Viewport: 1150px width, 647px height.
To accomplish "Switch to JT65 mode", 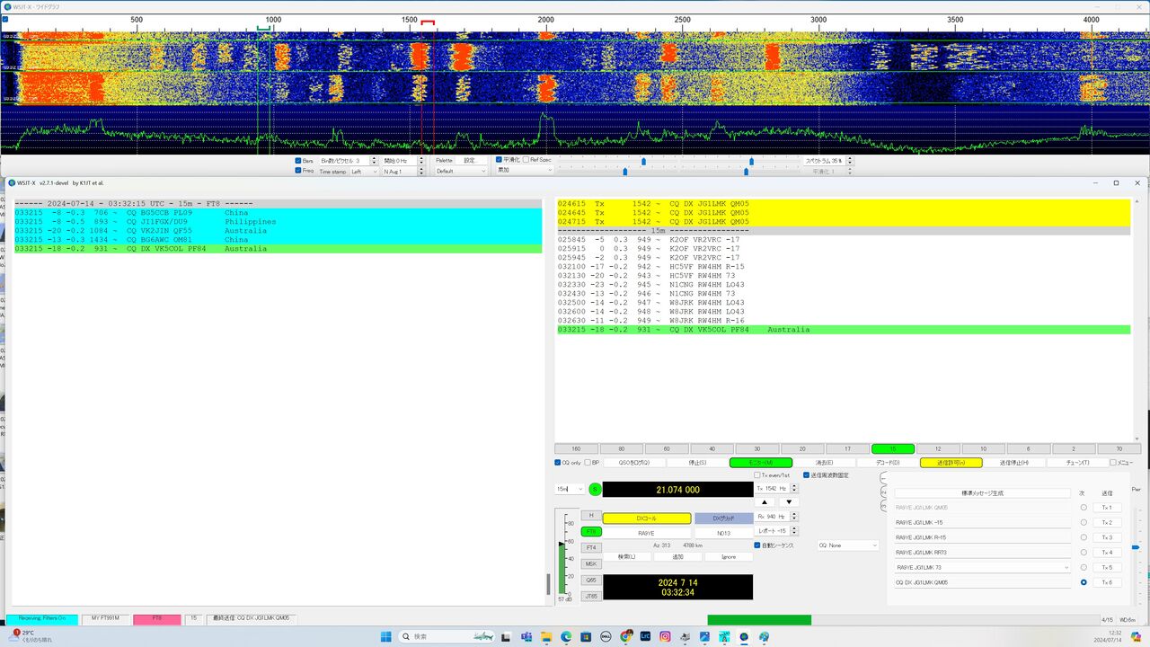I will click(591, 596).
